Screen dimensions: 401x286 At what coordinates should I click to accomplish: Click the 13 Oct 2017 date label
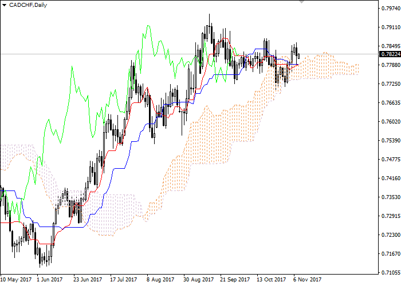272,280
